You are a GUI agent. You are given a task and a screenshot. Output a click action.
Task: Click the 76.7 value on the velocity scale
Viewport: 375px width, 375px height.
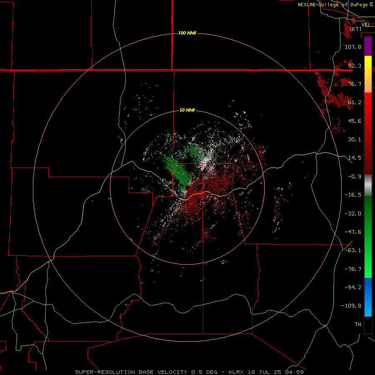tap(355, 84)
